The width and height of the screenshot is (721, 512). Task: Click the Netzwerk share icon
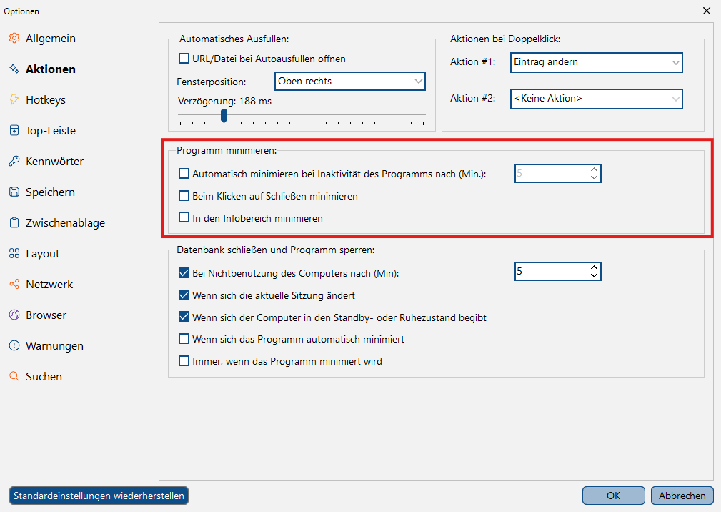pyautogui.click(x=14, y=284)
